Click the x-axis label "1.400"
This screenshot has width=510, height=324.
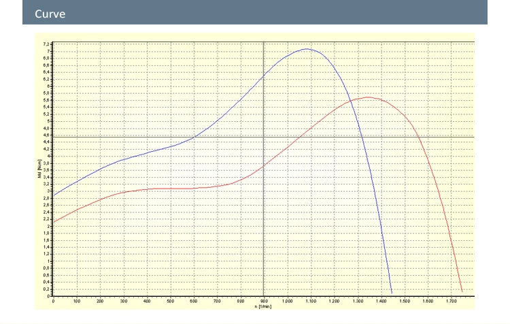[381, 302]
